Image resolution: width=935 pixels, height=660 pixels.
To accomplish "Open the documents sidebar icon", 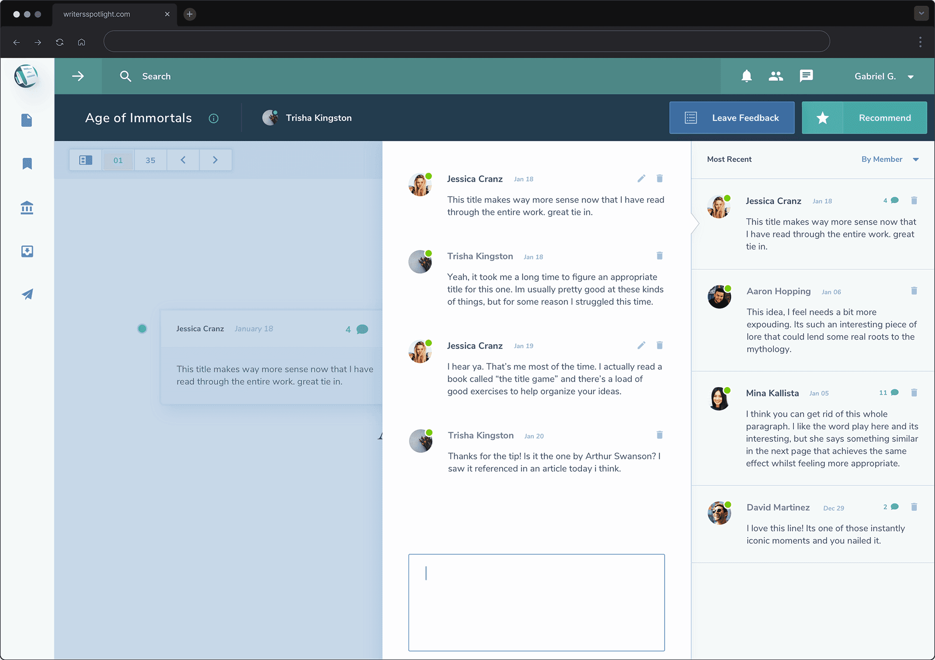I will click(27, 120).
